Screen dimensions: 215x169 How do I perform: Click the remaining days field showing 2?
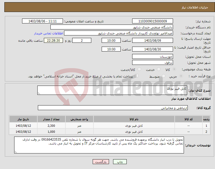82,40
